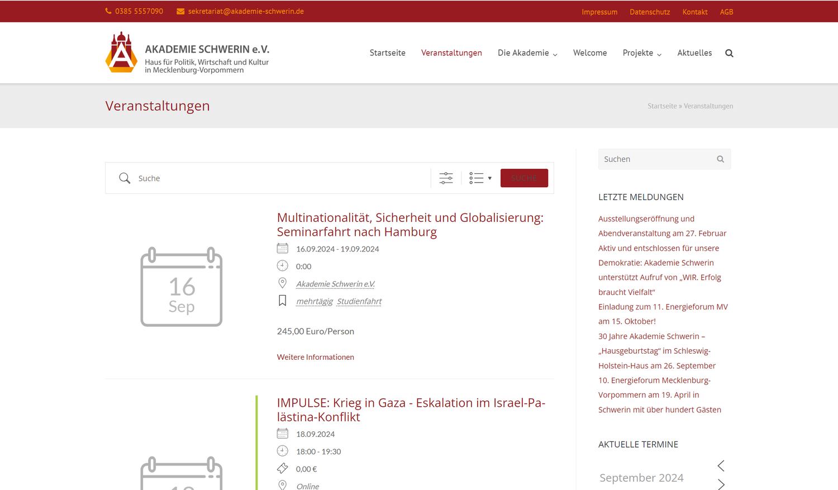Open the Veranstaltungen menu item
This screenshot has width=838, height=490.
[x=451, y=53]
